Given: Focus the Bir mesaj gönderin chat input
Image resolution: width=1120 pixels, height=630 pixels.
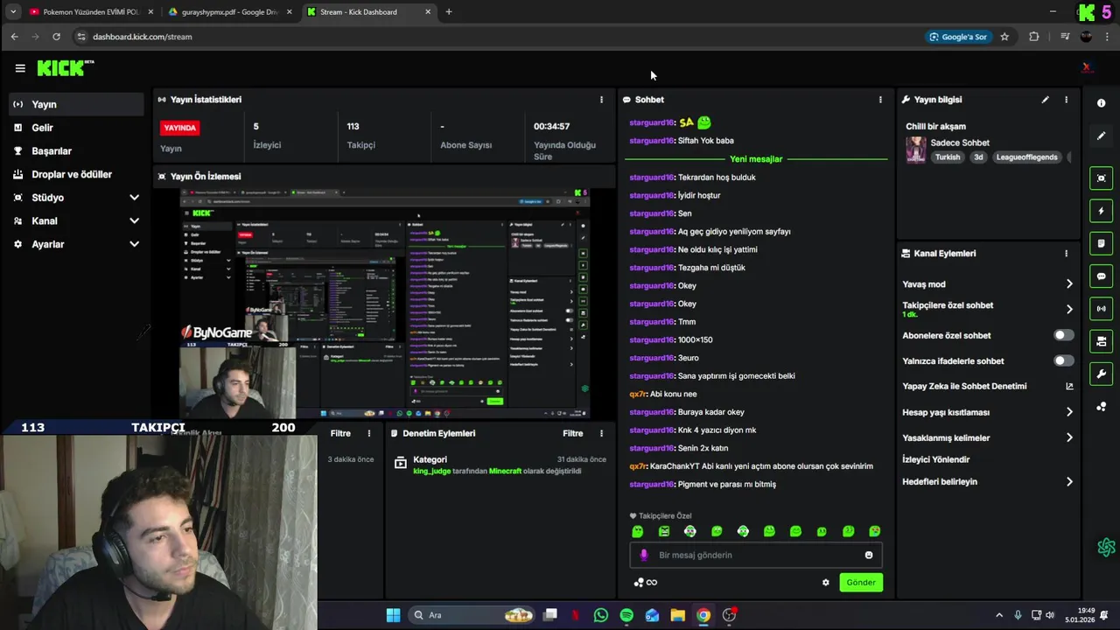Looking at the screenshot, I should click(756, 555).
